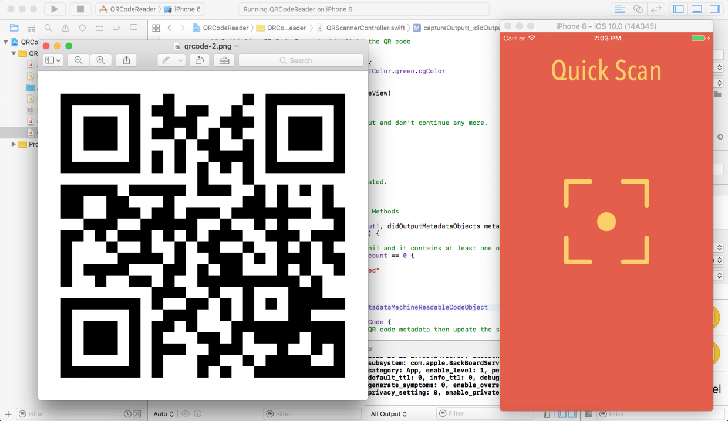Click the iPhone 6 scheme destination
The image size is (728, 421).
pyautogui.click(x=184, y=9)
